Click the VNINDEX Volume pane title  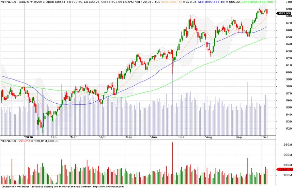tap(30, 141)
